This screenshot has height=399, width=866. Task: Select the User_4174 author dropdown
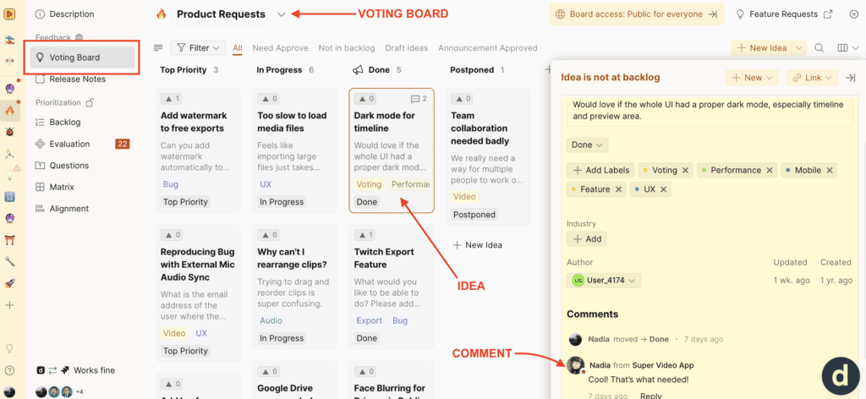coord(604,280)
